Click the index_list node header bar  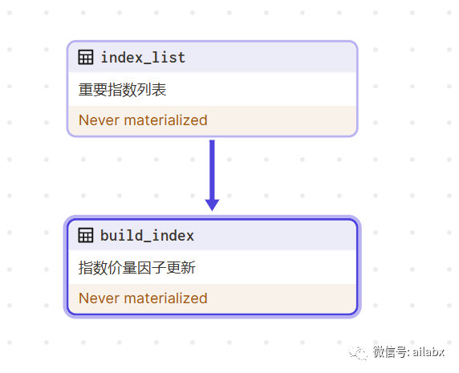(212, 57)
